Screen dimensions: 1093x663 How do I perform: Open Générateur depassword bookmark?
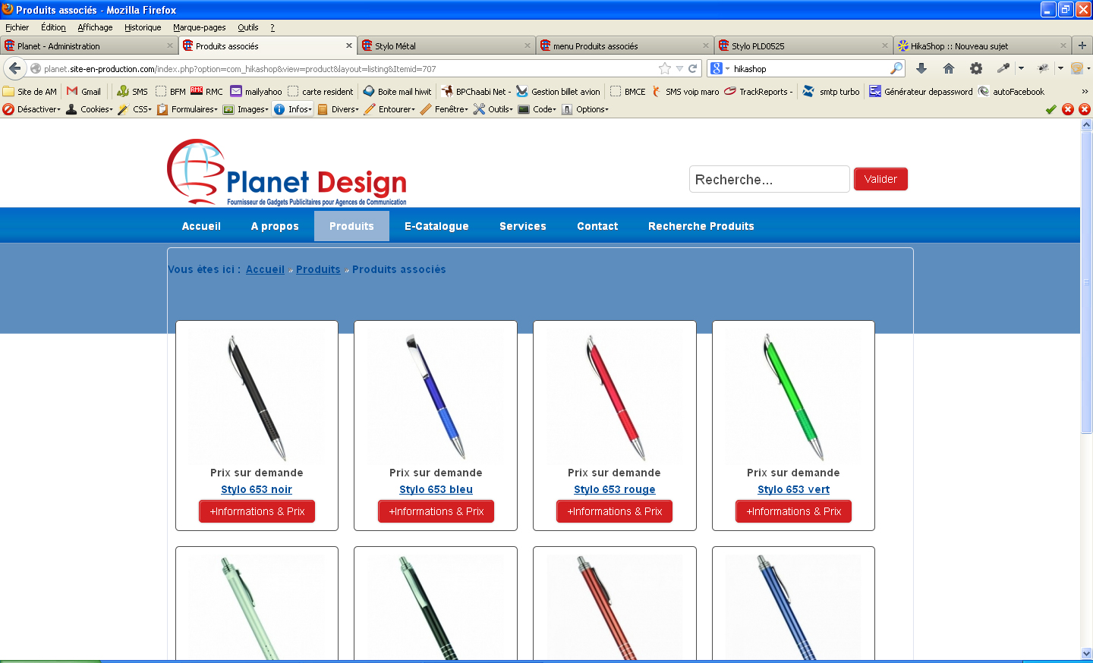(x=921, y=91)
